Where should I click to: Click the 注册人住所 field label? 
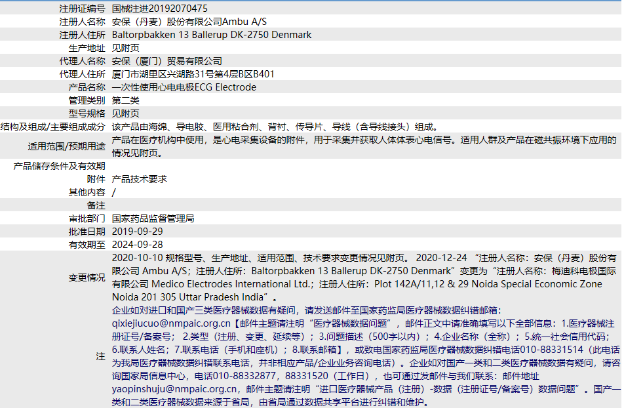point(82,35)
